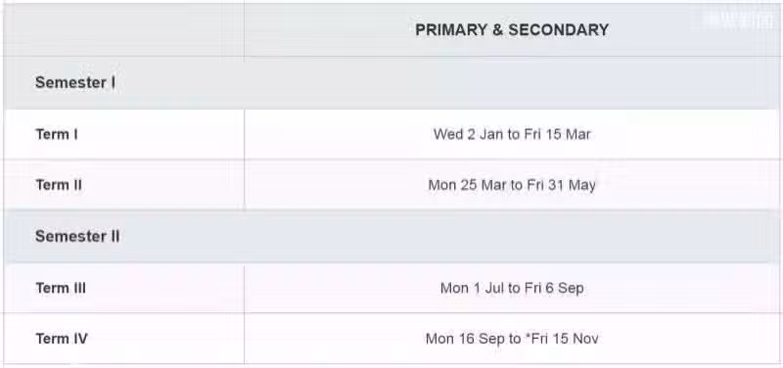Click the word SECONDARY in header
783x368 pixels.
point(558,30)
